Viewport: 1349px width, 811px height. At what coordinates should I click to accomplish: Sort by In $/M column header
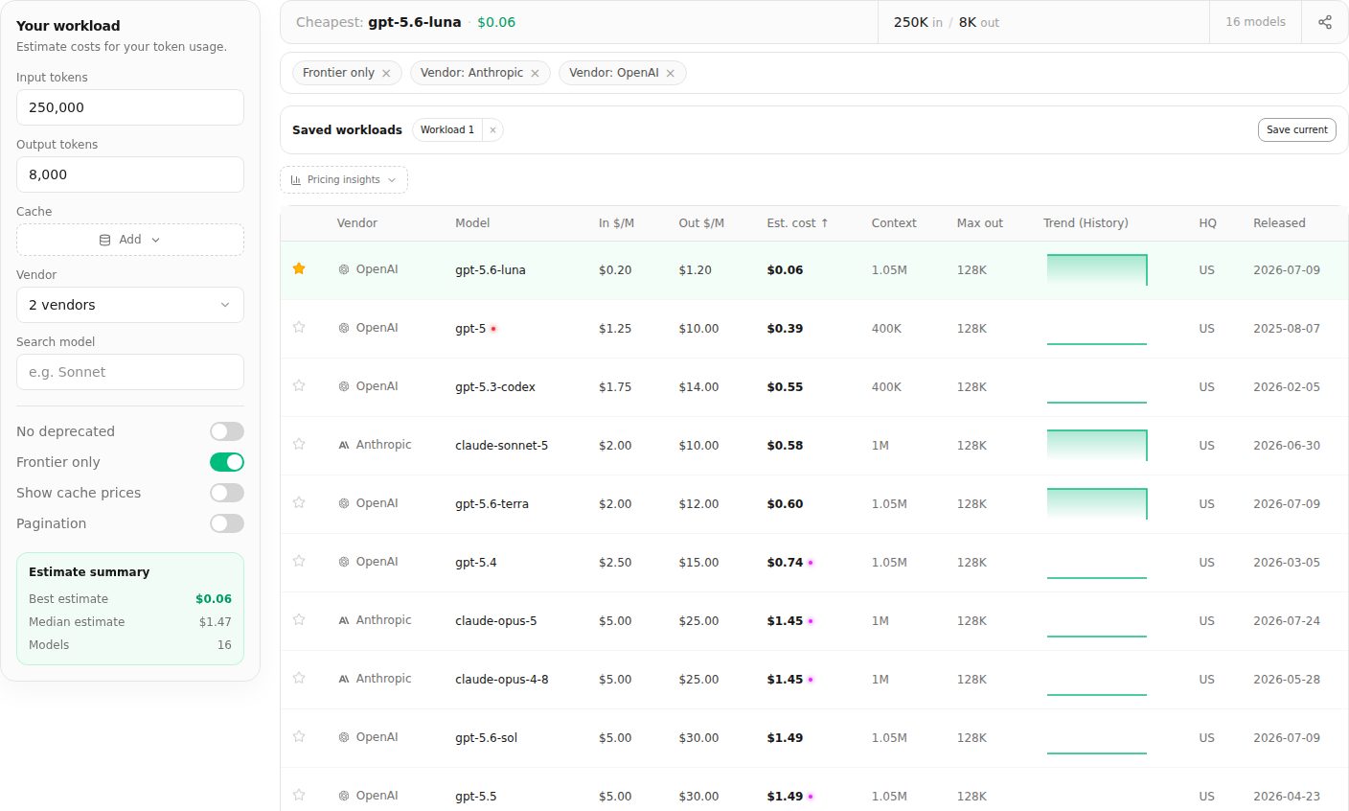[x=616, y=223]
